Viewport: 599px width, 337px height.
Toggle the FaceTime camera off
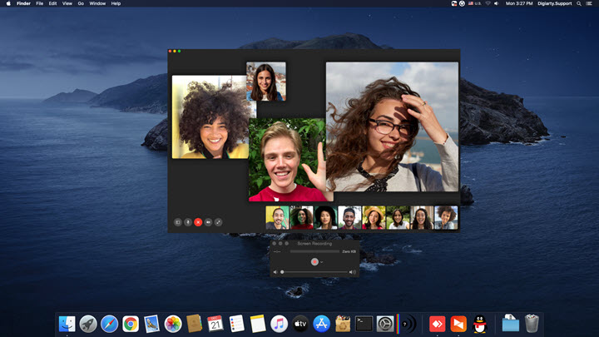point(208,222)
